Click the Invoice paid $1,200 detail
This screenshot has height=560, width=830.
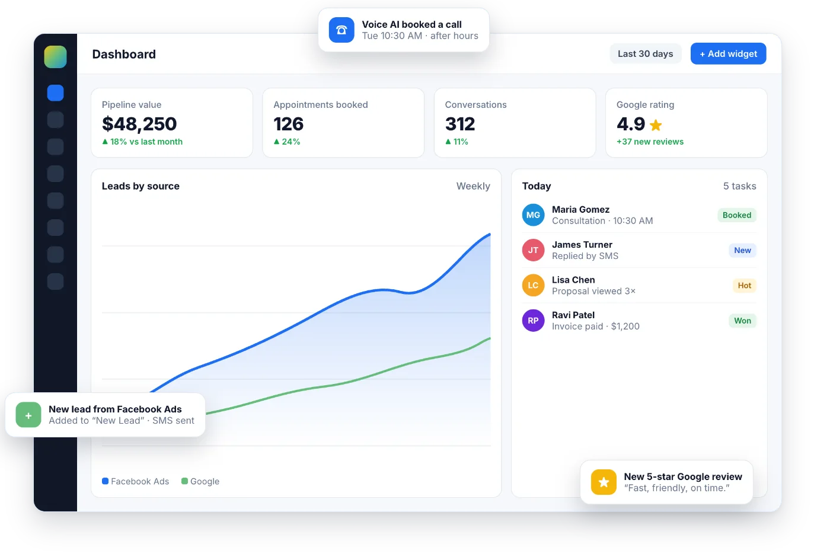point(596,327)
